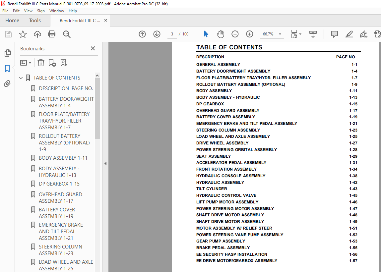Add a new bookmark icon
This screenshot has width=381, height=272.
(52, 63)
